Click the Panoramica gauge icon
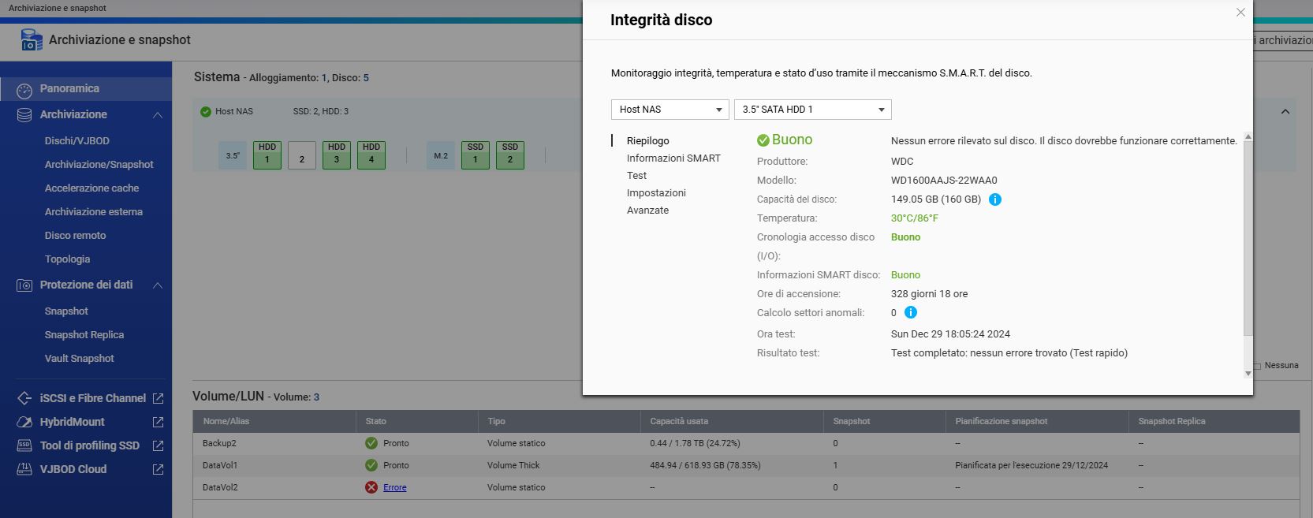The height and width of the screenshot is (518, 1313). (24, 90)
